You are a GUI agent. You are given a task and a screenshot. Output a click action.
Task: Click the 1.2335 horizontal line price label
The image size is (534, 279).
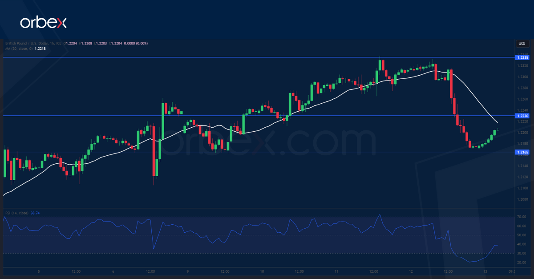(522, 57)
